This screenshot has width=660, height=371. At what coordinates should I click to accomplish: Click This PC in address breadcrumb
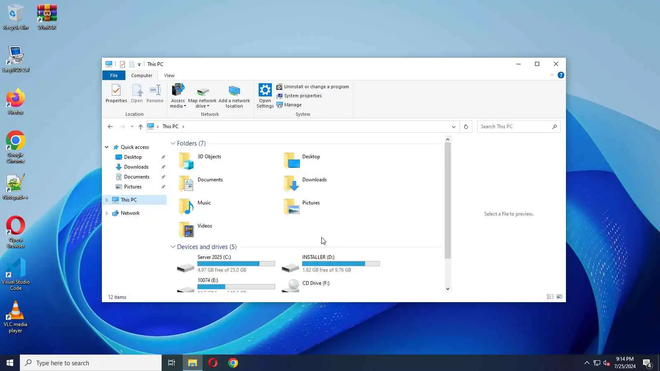[170, 127]
